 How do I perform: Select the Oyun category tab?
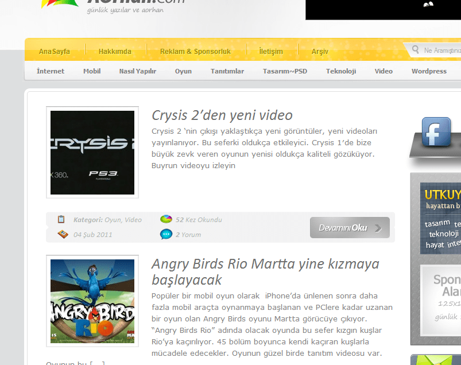[183, 71]
